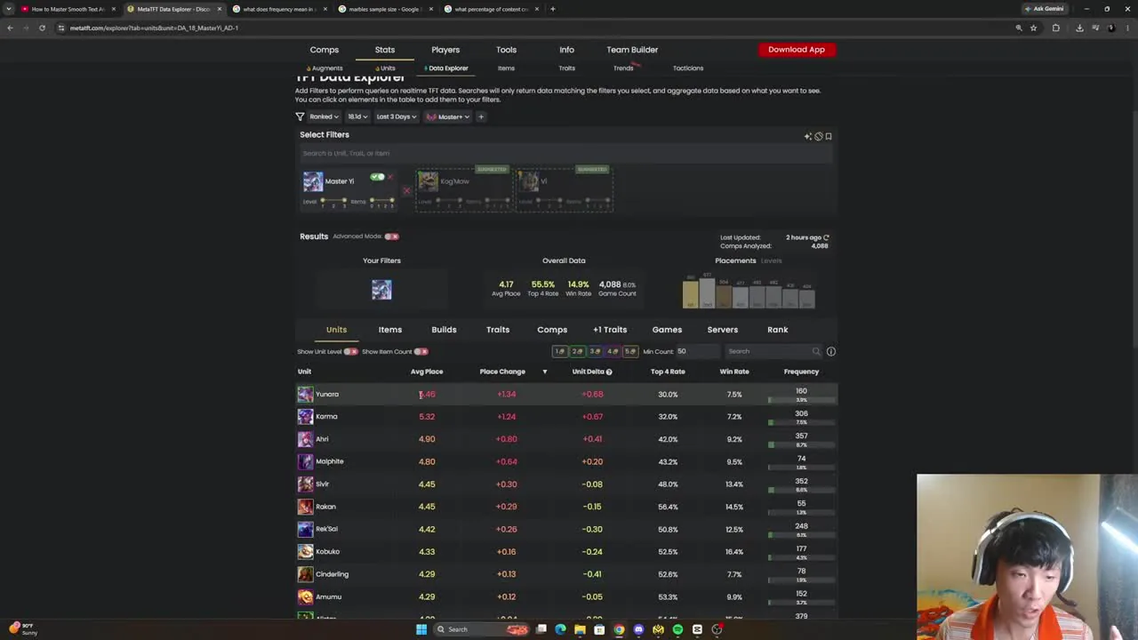Open the Ranked queue dropdown
1138x640 pixels.
324,116
